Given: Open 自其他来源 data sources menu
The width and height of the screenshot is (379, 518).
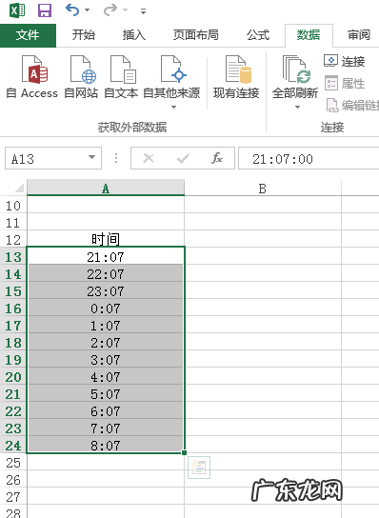Looking at the screenshot, I should tap(171, 82).
